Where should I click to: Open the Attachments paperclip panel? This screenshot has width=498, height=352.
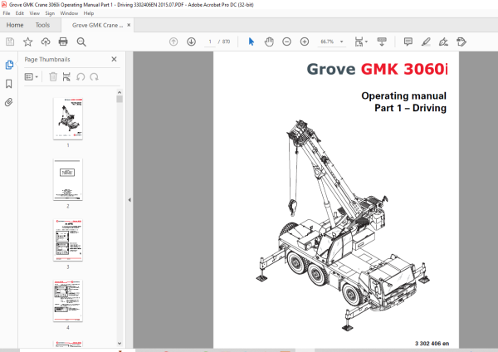9,102
